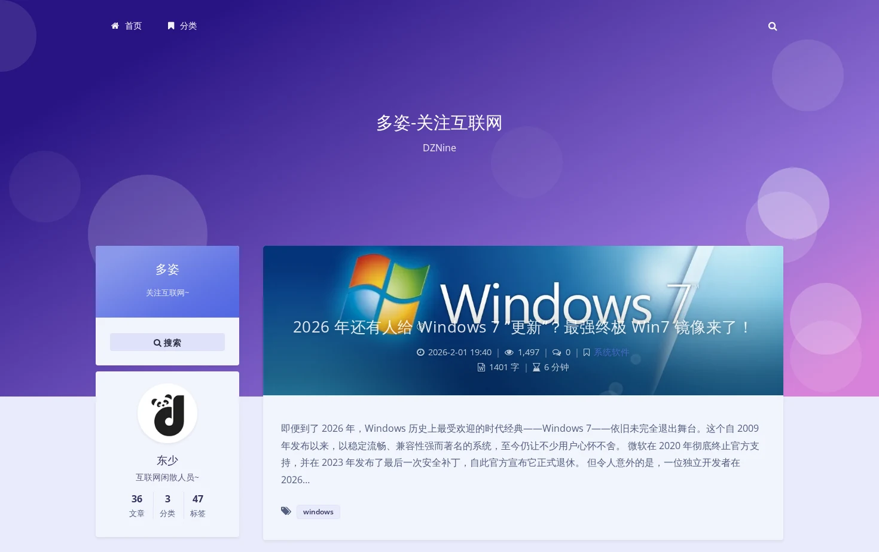Click the view count 1,497
Viewport: 879px width, 552px height.
(529, 352)
